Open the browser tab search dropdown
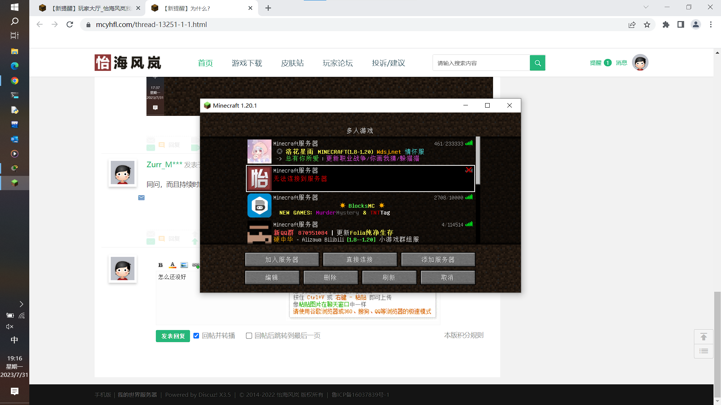Image resolution: width=721 pixels, height=405 pixels. point(646,7)
